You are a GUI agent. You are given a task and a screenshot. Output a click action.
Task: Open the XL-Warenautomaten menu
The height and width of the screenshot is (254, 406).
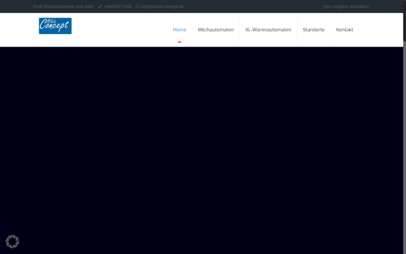click(x=268, y=30)
